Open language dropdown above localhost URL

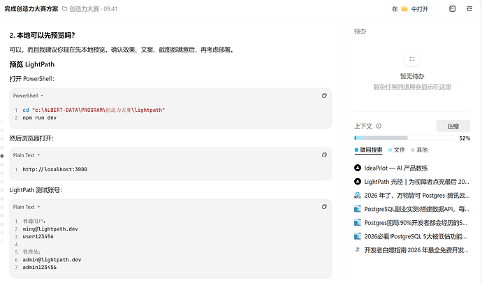[27, 155]
